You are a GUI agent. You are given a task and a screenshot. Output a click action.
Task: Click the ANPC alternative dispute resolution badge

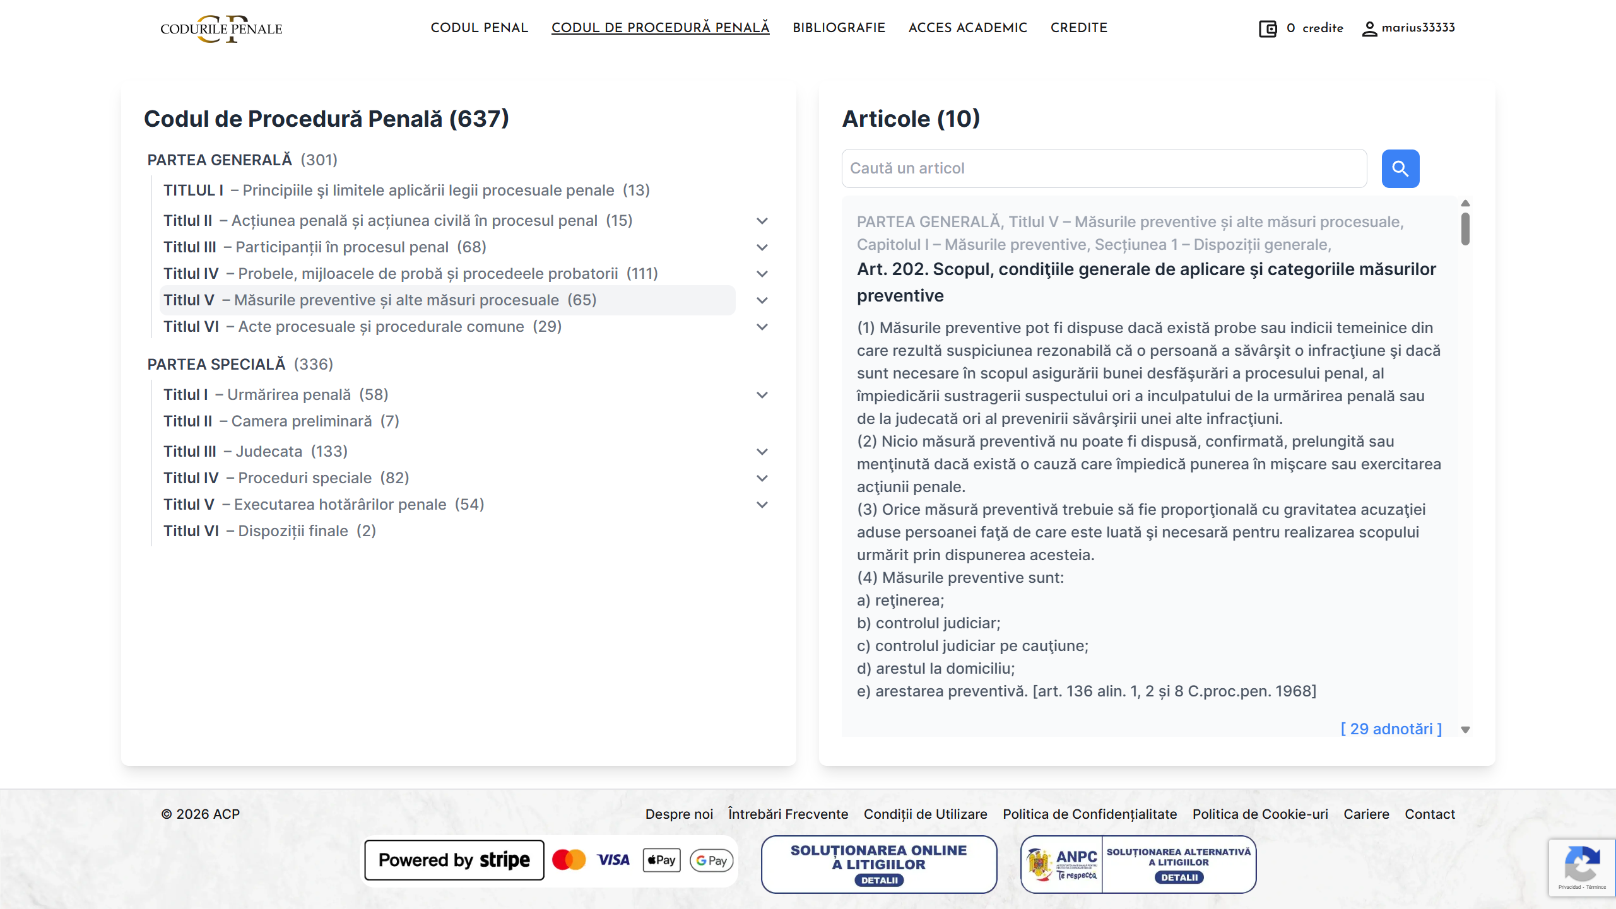1138,864
